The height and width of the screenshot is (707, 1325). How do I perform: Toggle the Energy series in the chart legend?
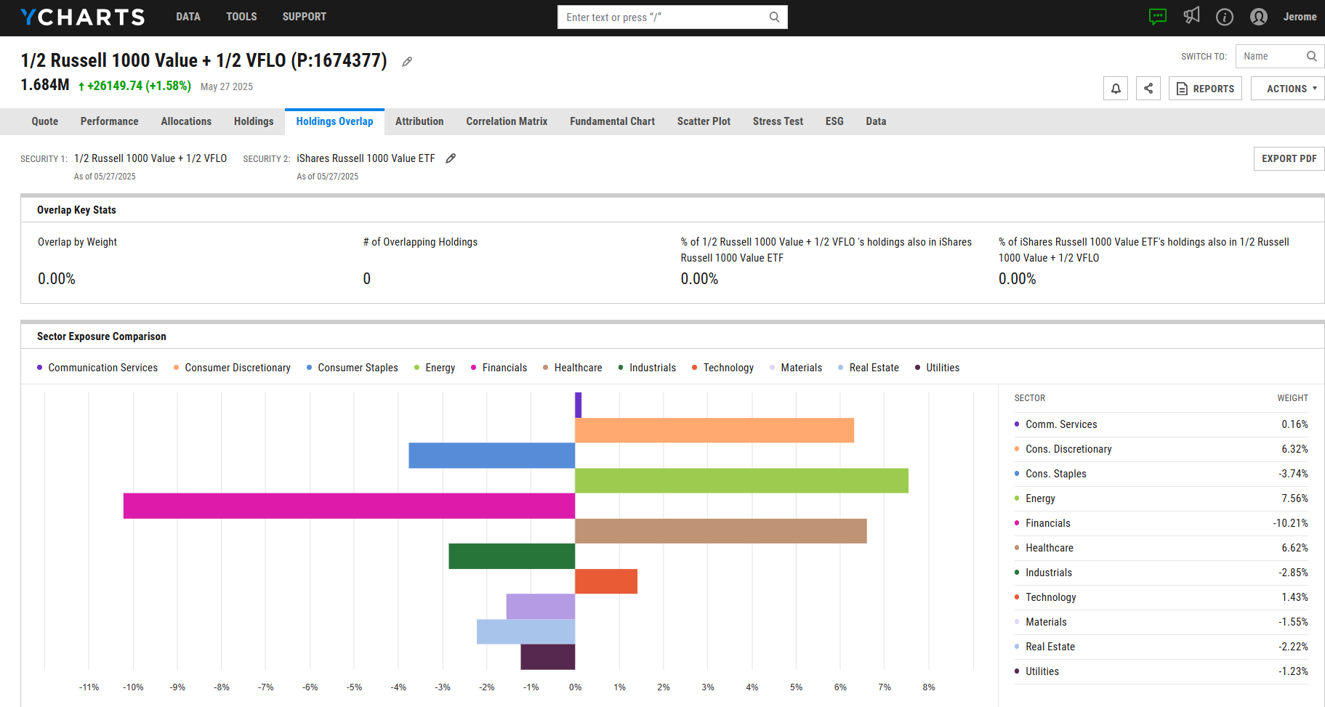tap(434, 368)
